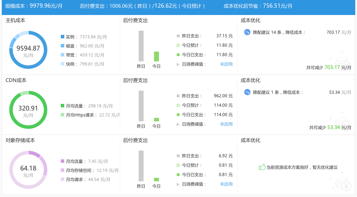Enable daily threshold via 未启用 in 主机成本 row
This screenshot has height=197, width=357.
tap(226, 64)
